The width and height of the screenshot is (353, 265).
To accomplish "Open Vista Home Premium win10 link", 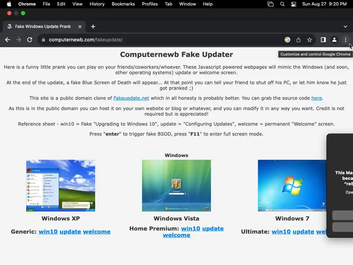I will click(x=191, y=228).
